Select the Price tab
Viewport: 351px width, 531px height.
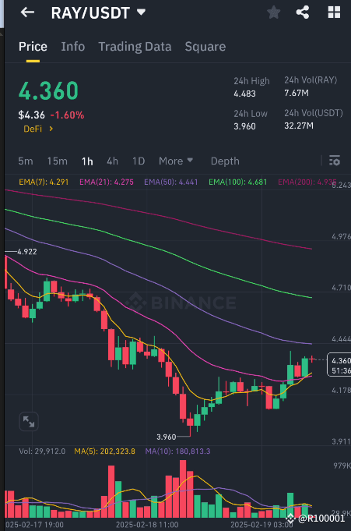33,47
